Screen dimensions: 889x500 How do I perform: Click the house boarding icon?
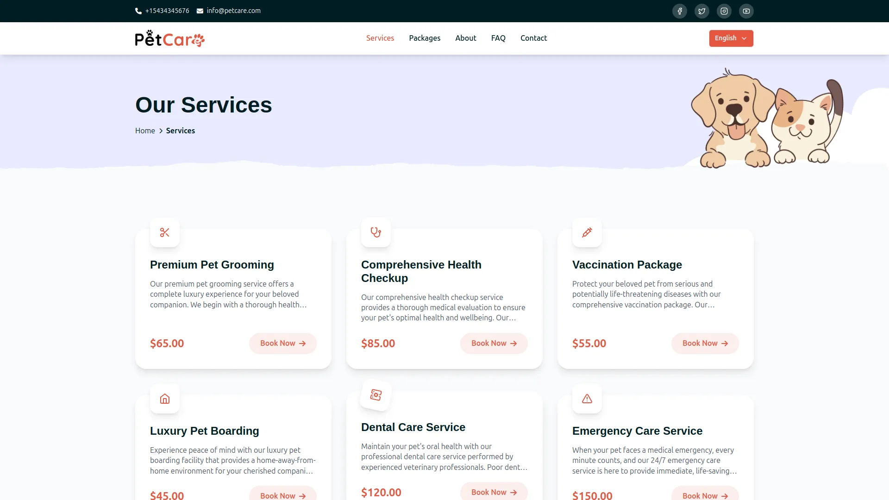click(x=165, y=399)
